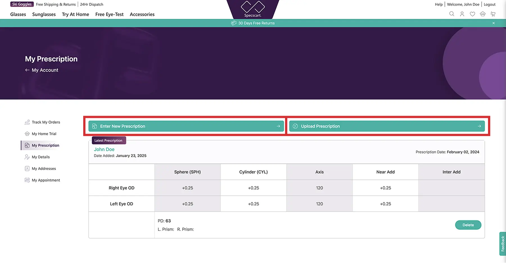The width and height of the screenshot is (506, 263).
Task: Open the Glasses menu
Action: (18, 14)
